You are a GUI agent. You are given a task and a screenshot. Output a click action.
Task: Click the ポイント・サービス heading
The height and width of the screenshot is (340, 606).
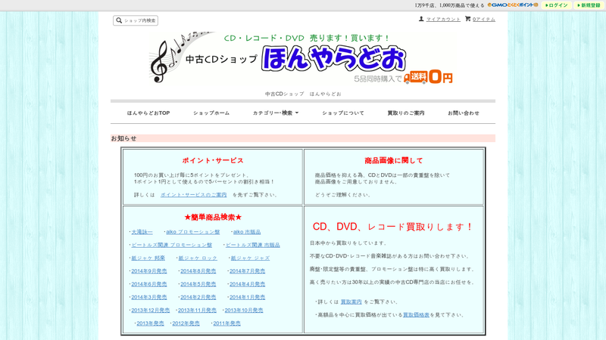click(213, 160)
